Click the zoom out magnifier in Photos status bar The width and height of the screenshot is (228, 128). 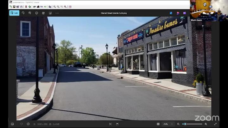tap(178, 124)
